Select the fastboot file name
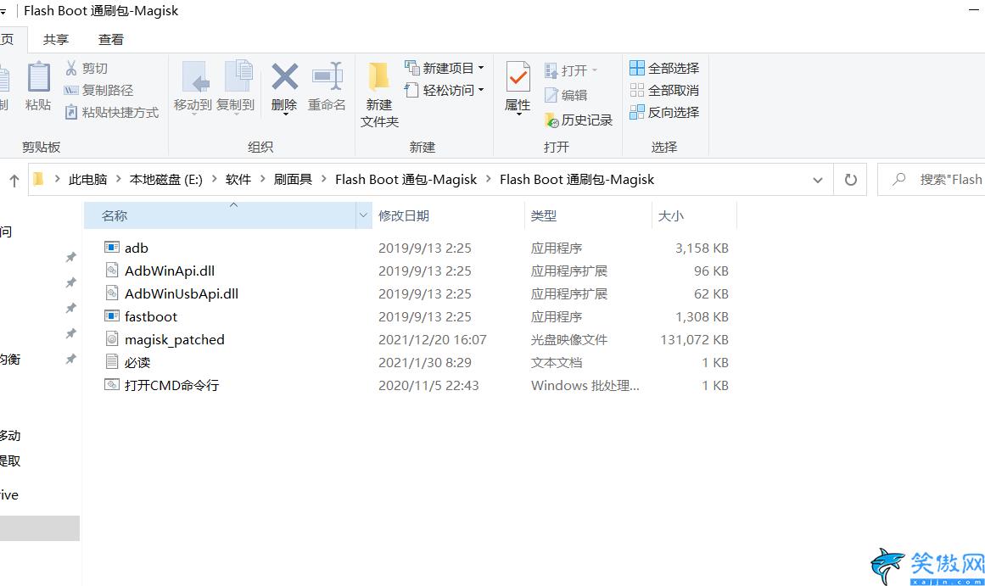Image resolution: width=985 pixels, height=586 pixels. point(151,316)
